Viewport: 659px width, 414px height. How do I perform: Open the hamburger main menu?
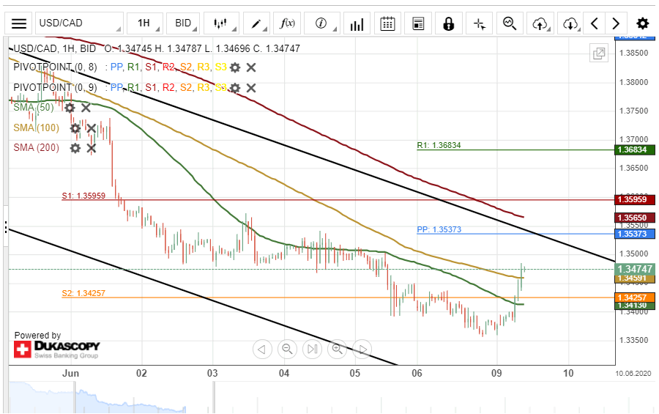point(18,23)
